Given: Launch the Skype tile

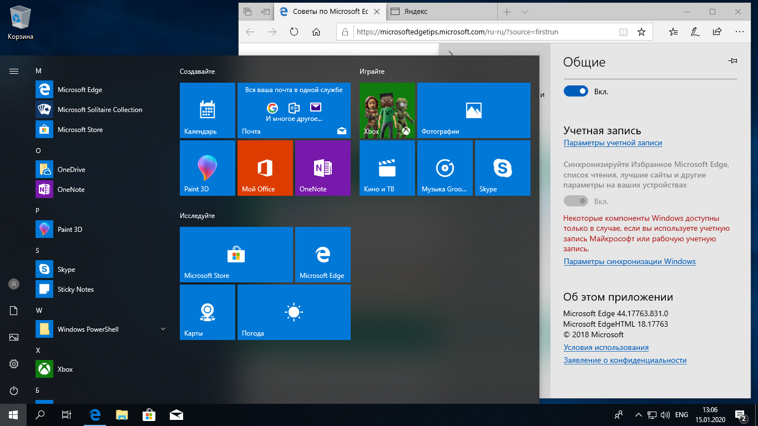Looking at the screenshot, I should click(503, 168).
